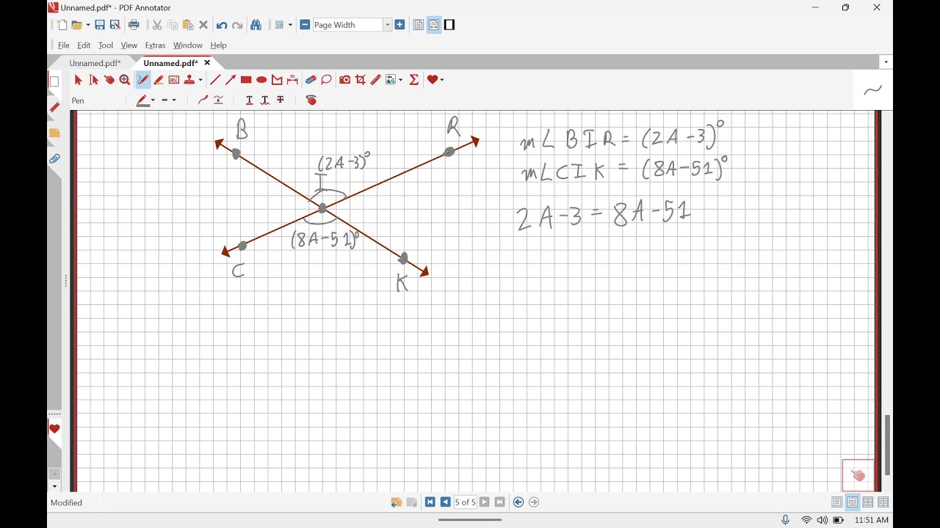Viewport: 940px width, 528px height.
Task: Expand the page grid view dropdown
Action: coord(290,25)
